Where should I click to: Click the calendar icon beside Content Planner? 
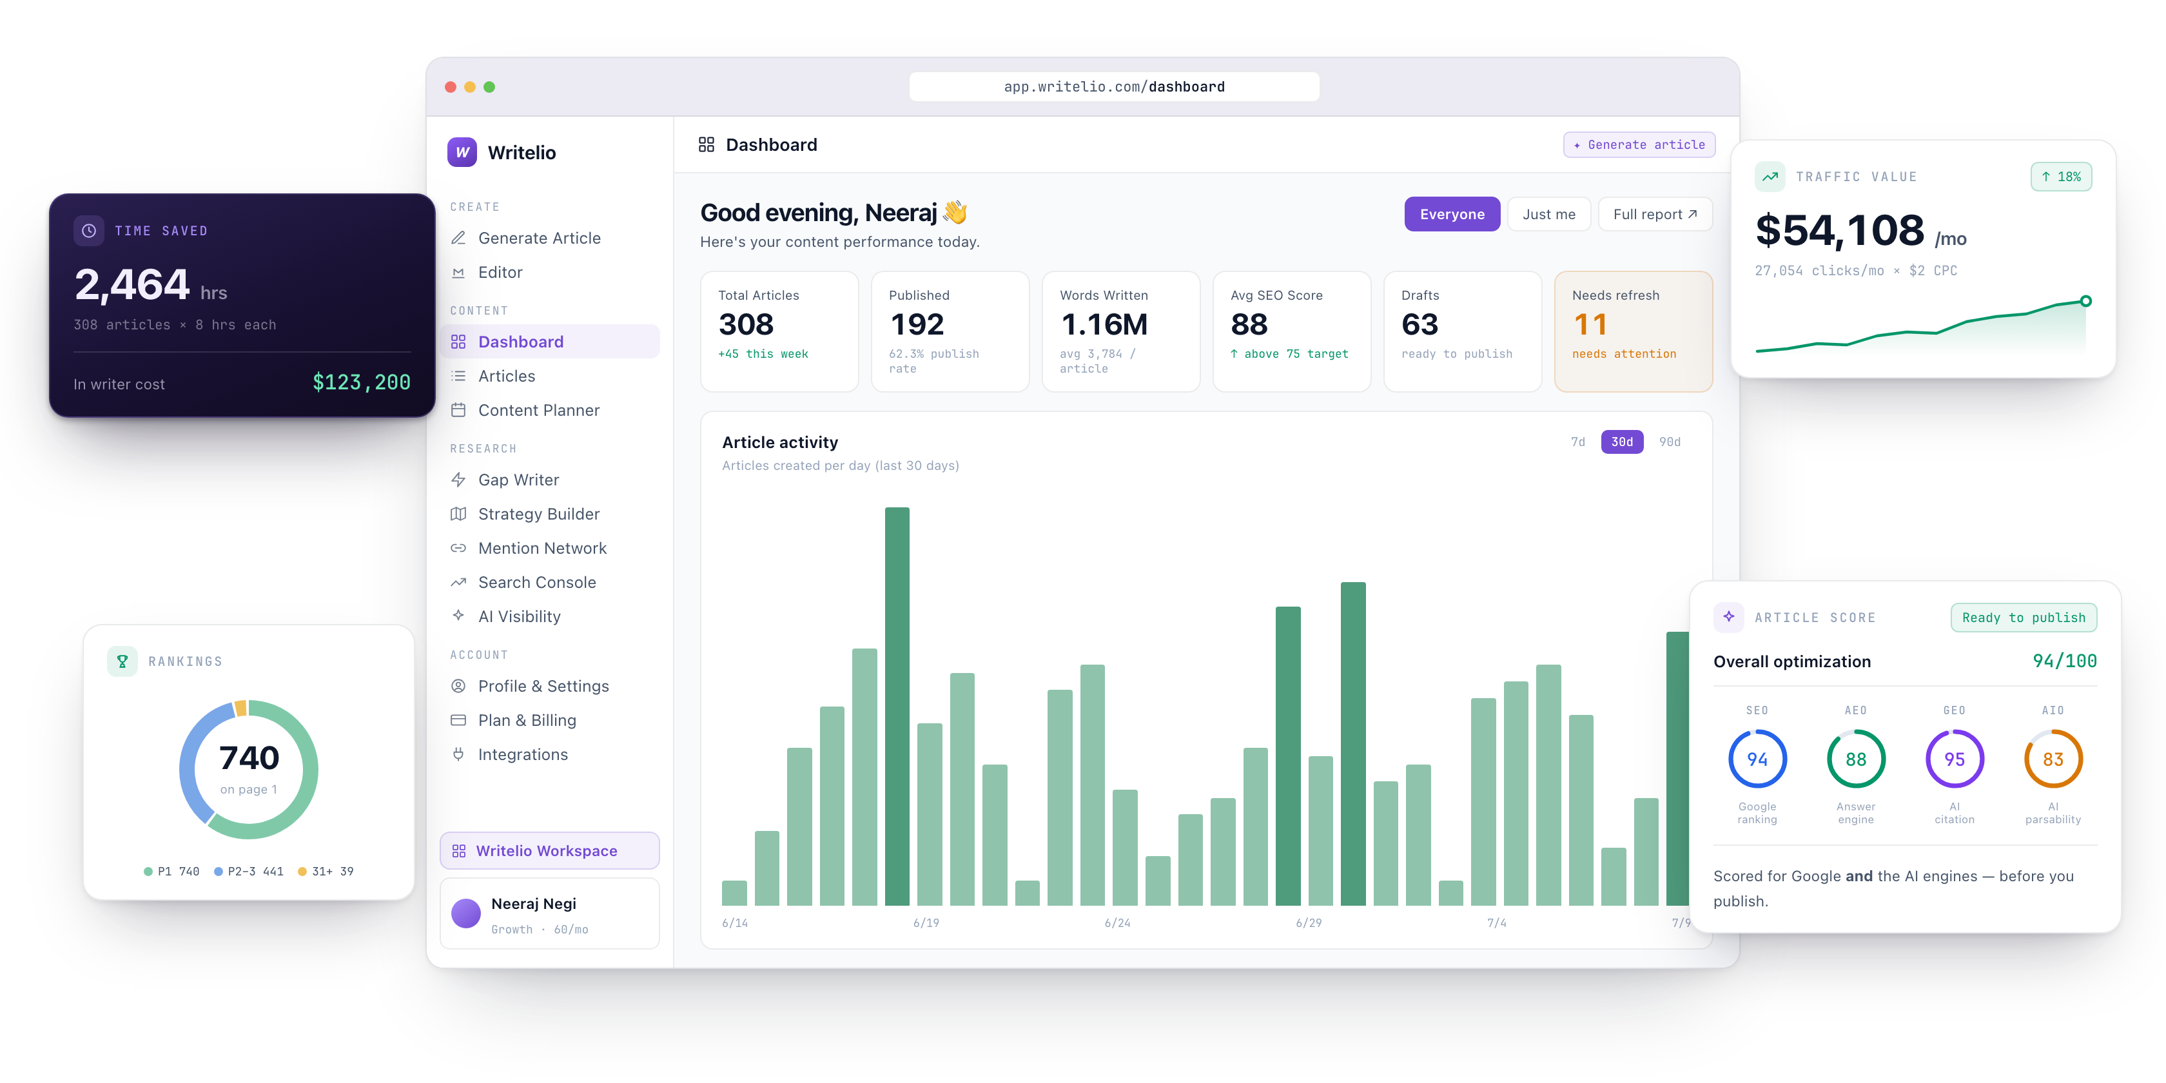tap(458, 411)
